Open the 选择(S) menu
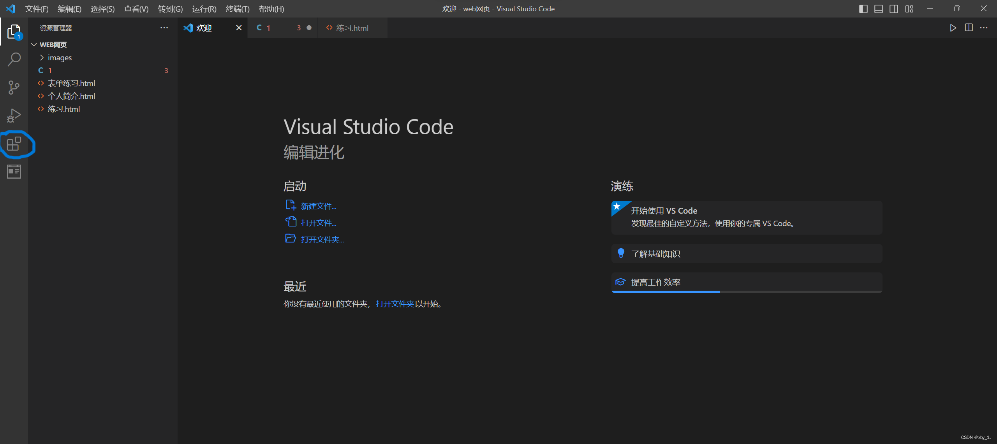This screenshot has height=444, width=997. [102, 9]
